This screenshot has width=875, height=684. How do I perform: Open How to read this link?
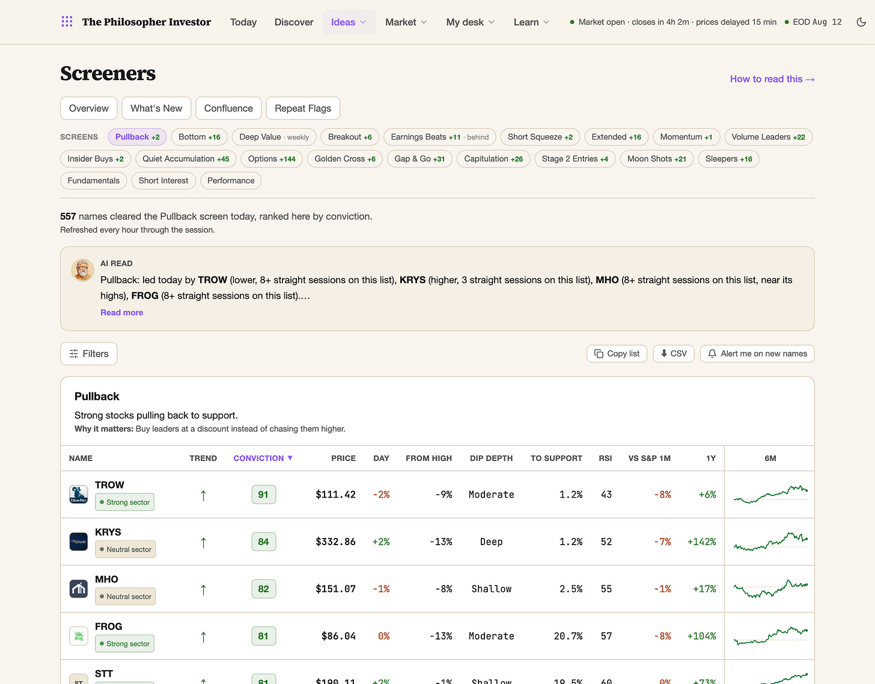click(772, 79)
